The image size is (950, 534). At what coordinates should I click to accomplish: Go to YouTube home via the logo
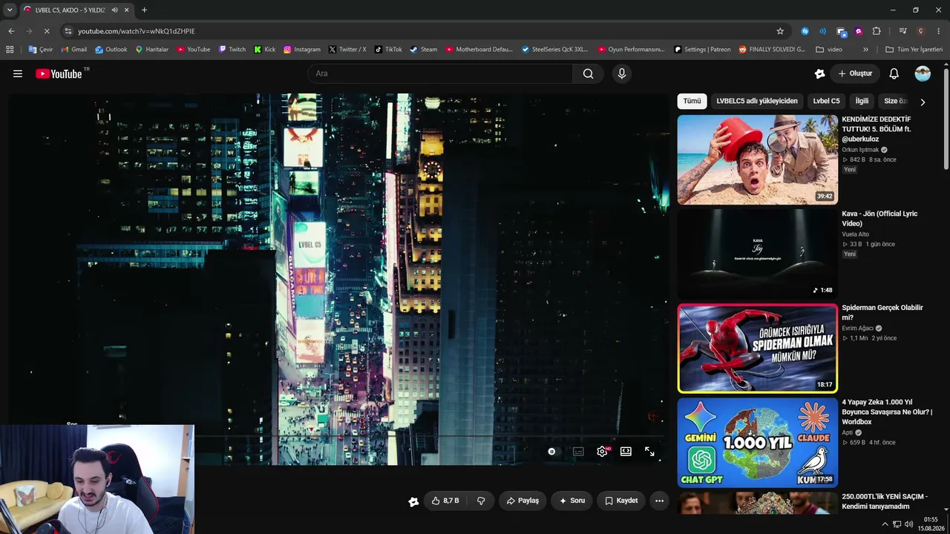click(x=59, y=73)
